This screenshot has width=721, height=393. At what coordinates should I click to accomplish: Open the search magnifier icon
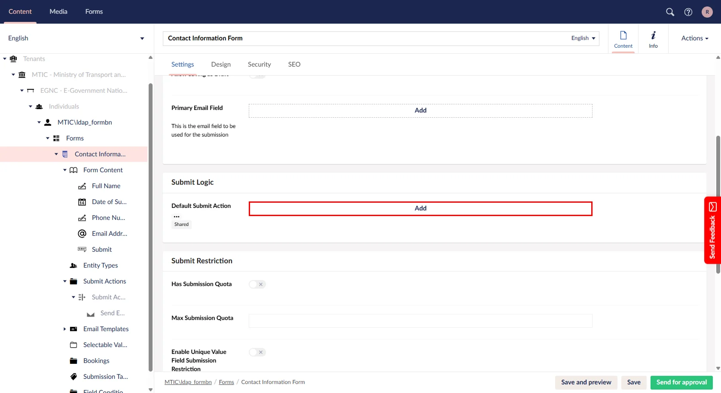[x=670, y=12]
